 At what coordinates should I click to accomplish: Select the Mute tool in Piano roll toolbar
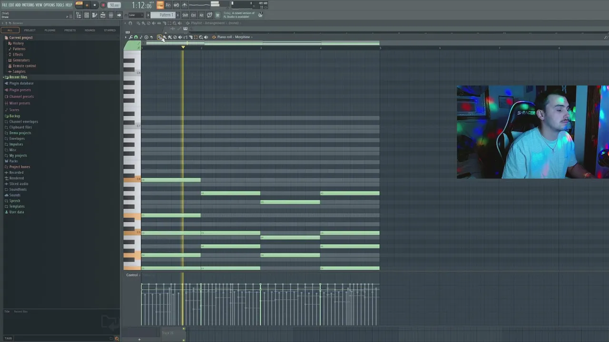click(180, 37)
